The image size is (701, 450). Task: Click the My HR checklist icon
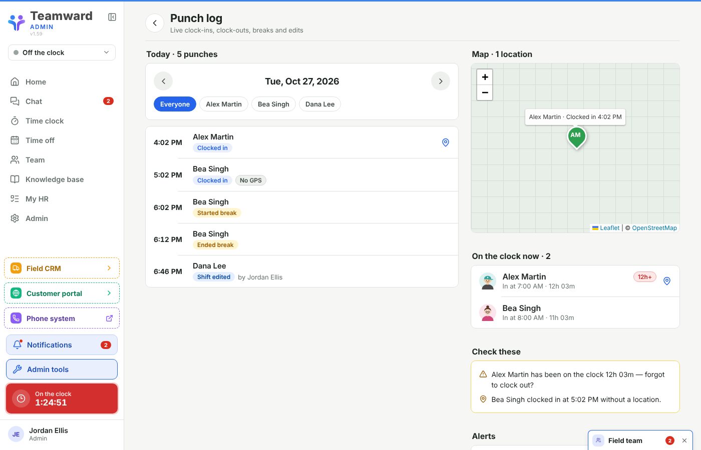pos(15,199)
